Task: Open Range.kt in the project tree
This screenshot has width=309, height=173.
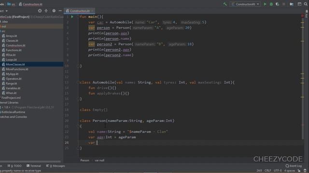Action: point(11,84)
